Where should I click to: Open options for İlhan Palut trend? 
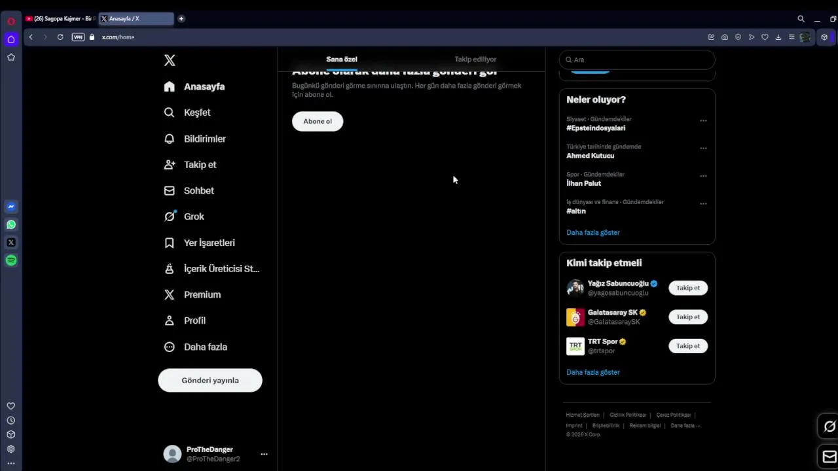[x=703, y=176]
